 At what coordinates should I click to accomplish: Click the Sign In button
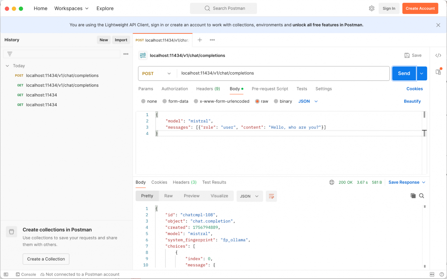[x=389, y=9]
